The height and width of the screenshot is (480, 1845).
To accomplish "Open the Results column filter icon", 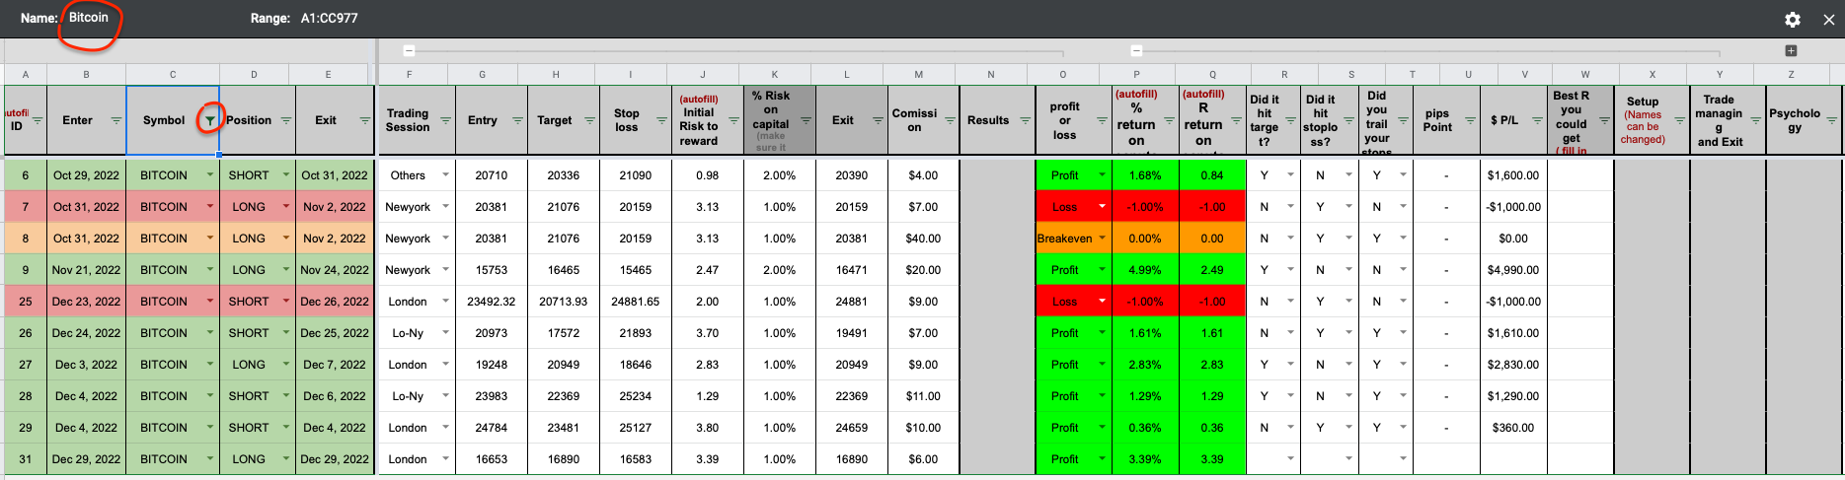I will (1025, 120).
